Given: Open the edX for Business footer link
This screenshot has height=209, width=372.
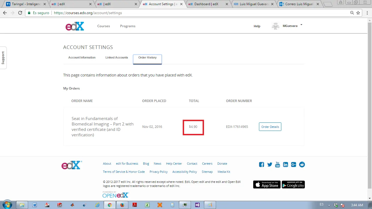Looking at the screenshot, I should 127,164.
